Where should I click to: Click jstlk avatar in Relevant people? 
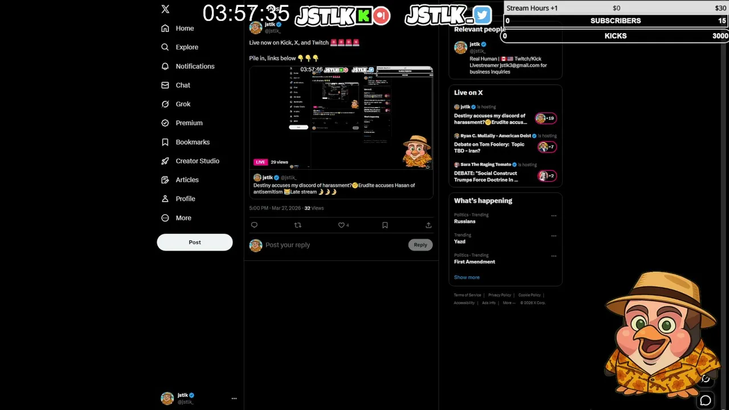point(460,48)
